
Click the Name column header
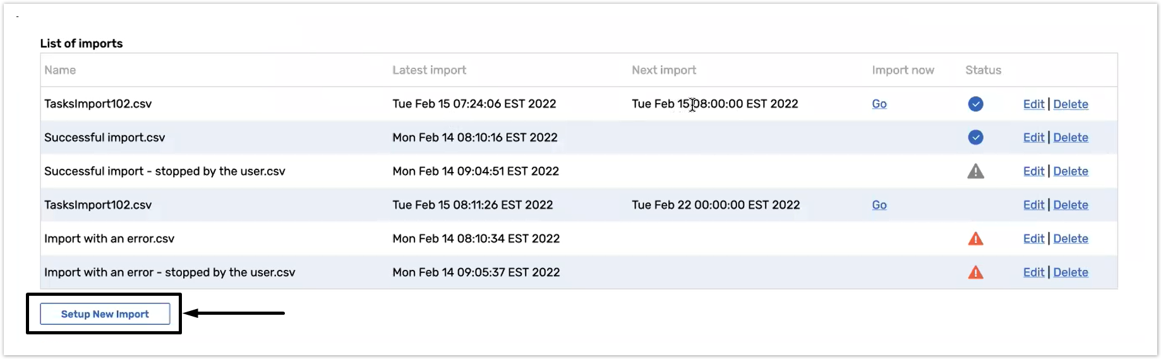point(60,70)
